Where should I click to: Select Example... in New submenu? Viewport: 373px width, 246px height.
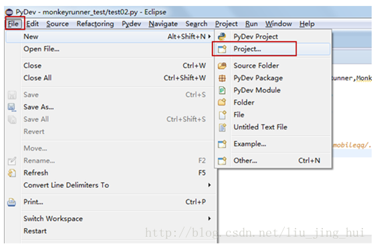(273, 144)
